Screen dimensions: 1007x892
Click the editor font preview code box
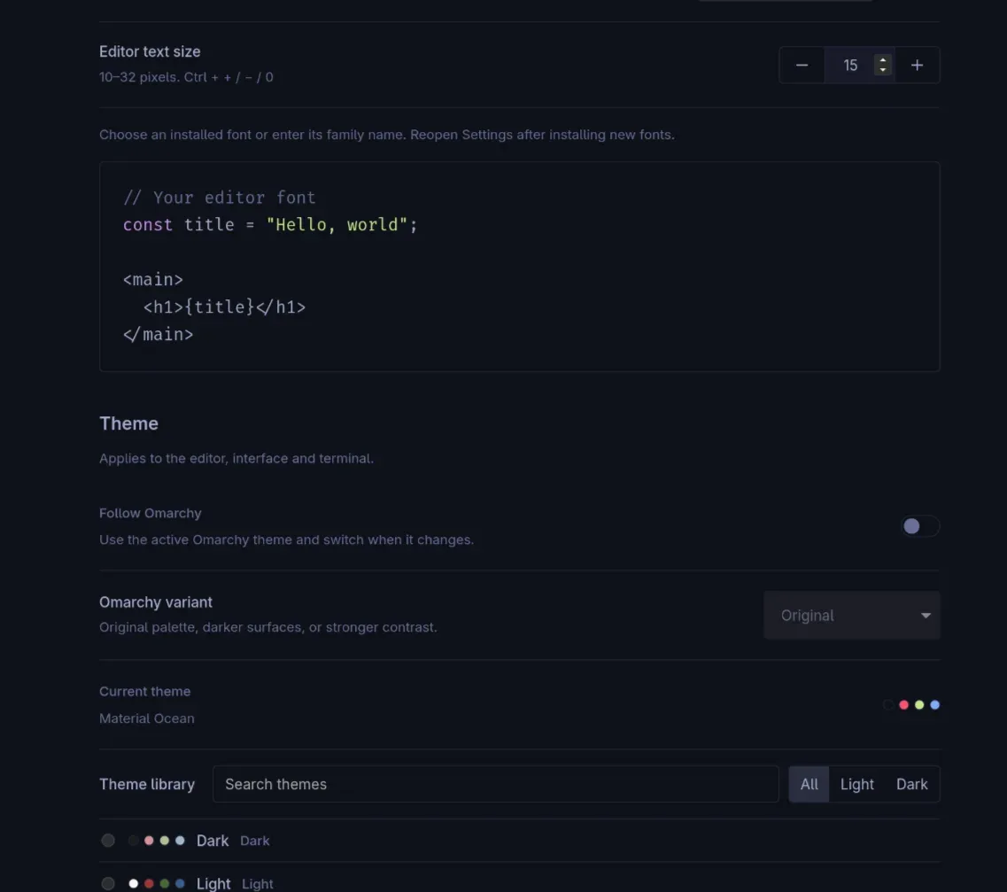coord(520,267)
